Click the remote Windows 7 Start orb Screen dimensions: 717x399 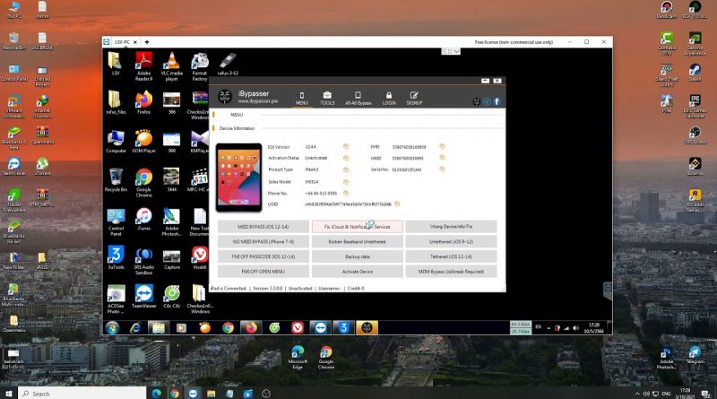point(112,327)
